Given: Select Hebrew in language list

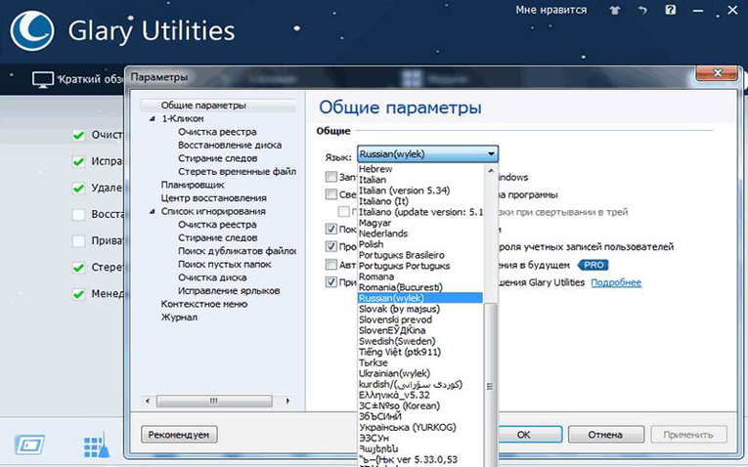Looking at the screenshot, I should pos(375,169).
